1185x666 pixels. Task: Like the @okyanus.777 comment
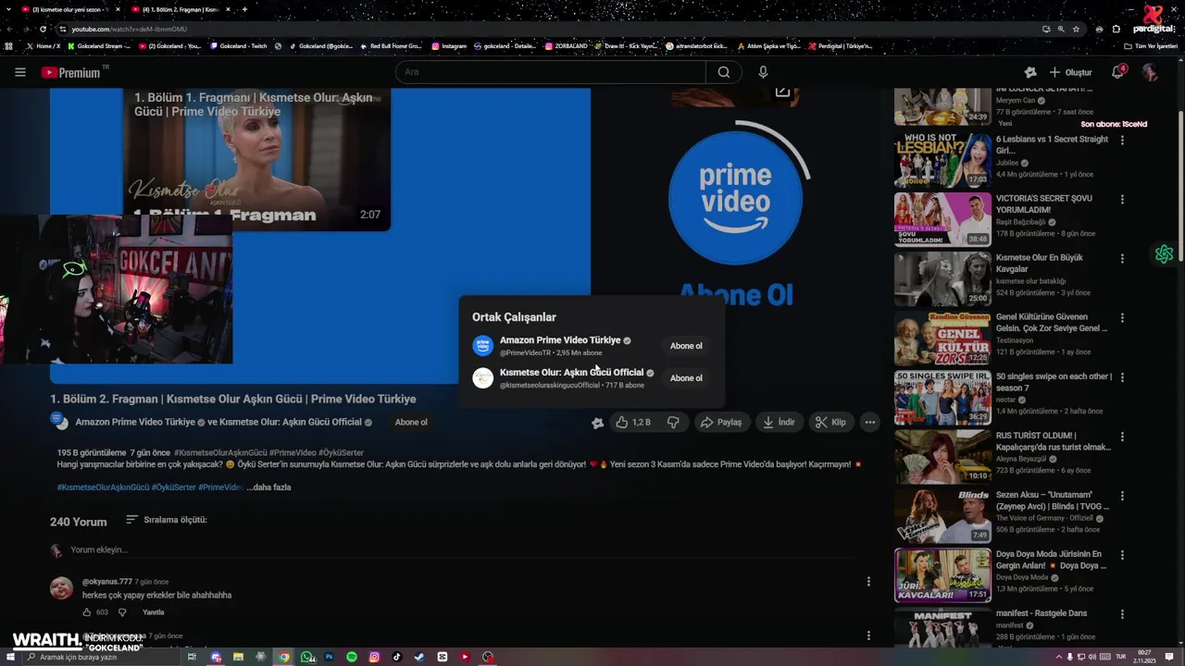click(x=87, y=612)
